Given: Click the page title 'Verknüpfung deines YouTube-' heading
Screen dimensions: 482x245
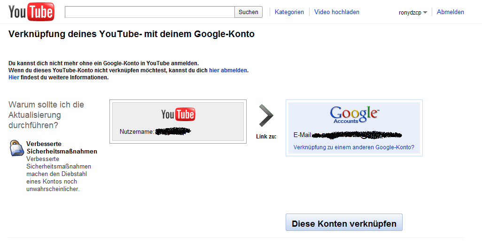Looking at the screenshot, I should (x=132, y=34).
